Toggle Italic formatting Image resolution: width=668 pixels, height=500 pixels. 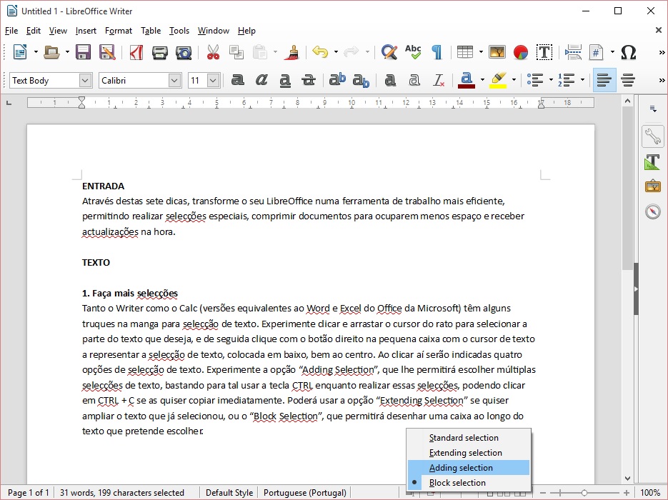tap(261, 80)
